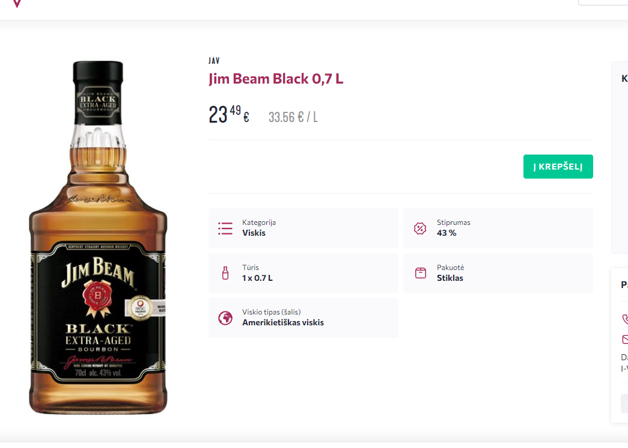Click the Jim Beam Black 0,7 L title

pos(276,79)
